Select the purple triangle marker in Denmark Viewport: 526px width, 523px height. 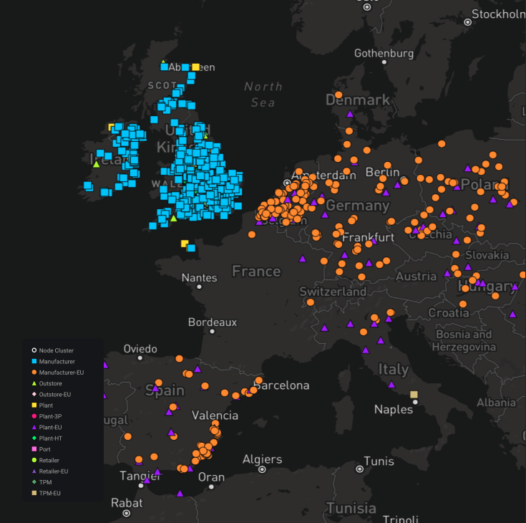(350, 114)
